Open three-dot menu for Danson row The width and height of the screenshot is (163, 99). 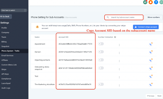click(x=119, y=53)
